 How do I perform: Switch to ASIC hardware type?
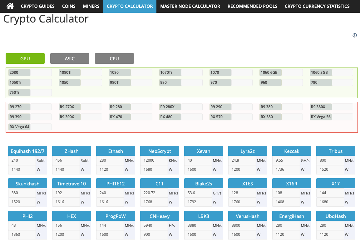[70, 58]
